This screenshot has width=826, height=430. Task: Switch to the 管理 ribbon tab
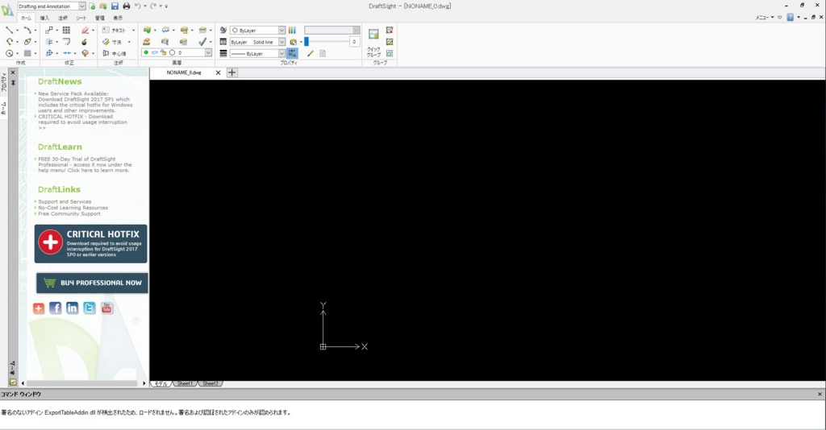pyautogui.click(x=99, y=18)
